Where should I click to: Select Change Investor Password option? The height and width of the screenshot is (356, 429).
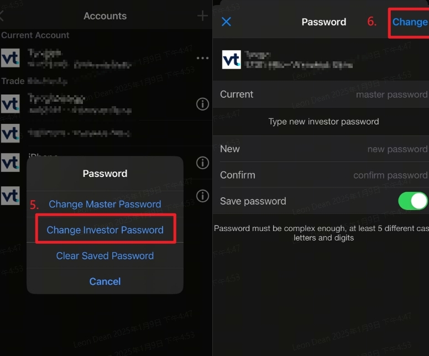point(105,230)
